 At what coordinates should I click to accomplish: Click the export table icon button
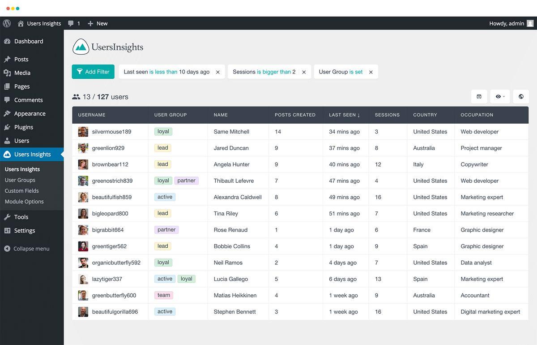pos(479,96)
